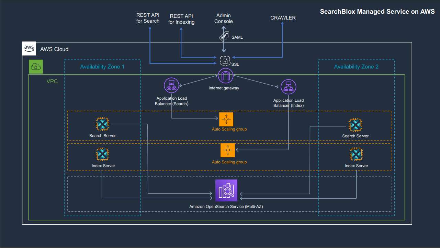
Task: Click the "SSL" text label
Action: [235, 64]
